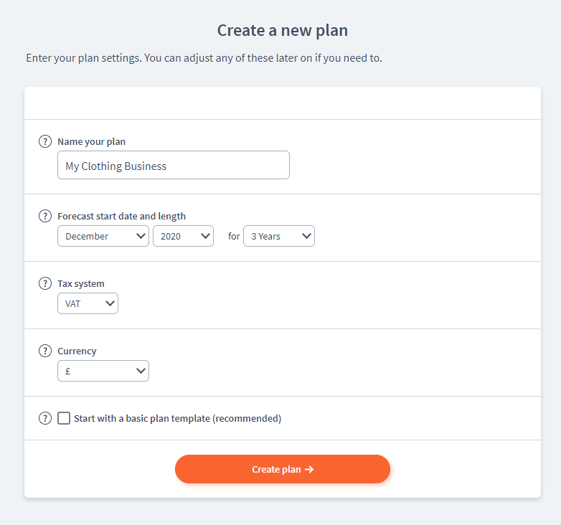Enable the basic plan template checkbox
Image resolution: width=561 pixels, height=525 pixels.
[x=64, y=418]
